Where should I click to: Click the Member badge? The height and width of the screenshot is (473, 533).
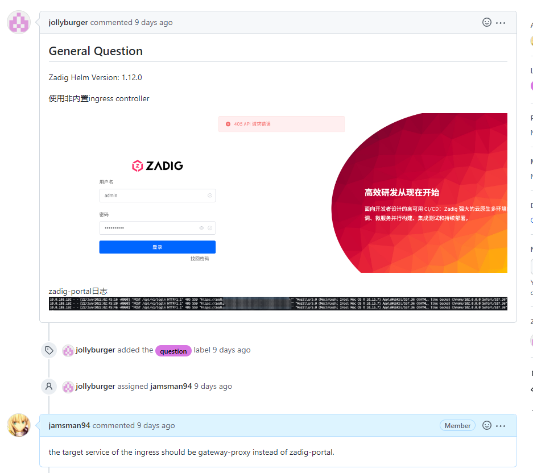(457, 425)
